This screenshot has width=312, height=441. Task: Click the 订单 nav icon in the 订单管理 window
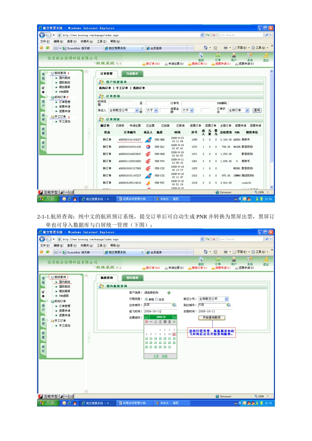point(218,55)
